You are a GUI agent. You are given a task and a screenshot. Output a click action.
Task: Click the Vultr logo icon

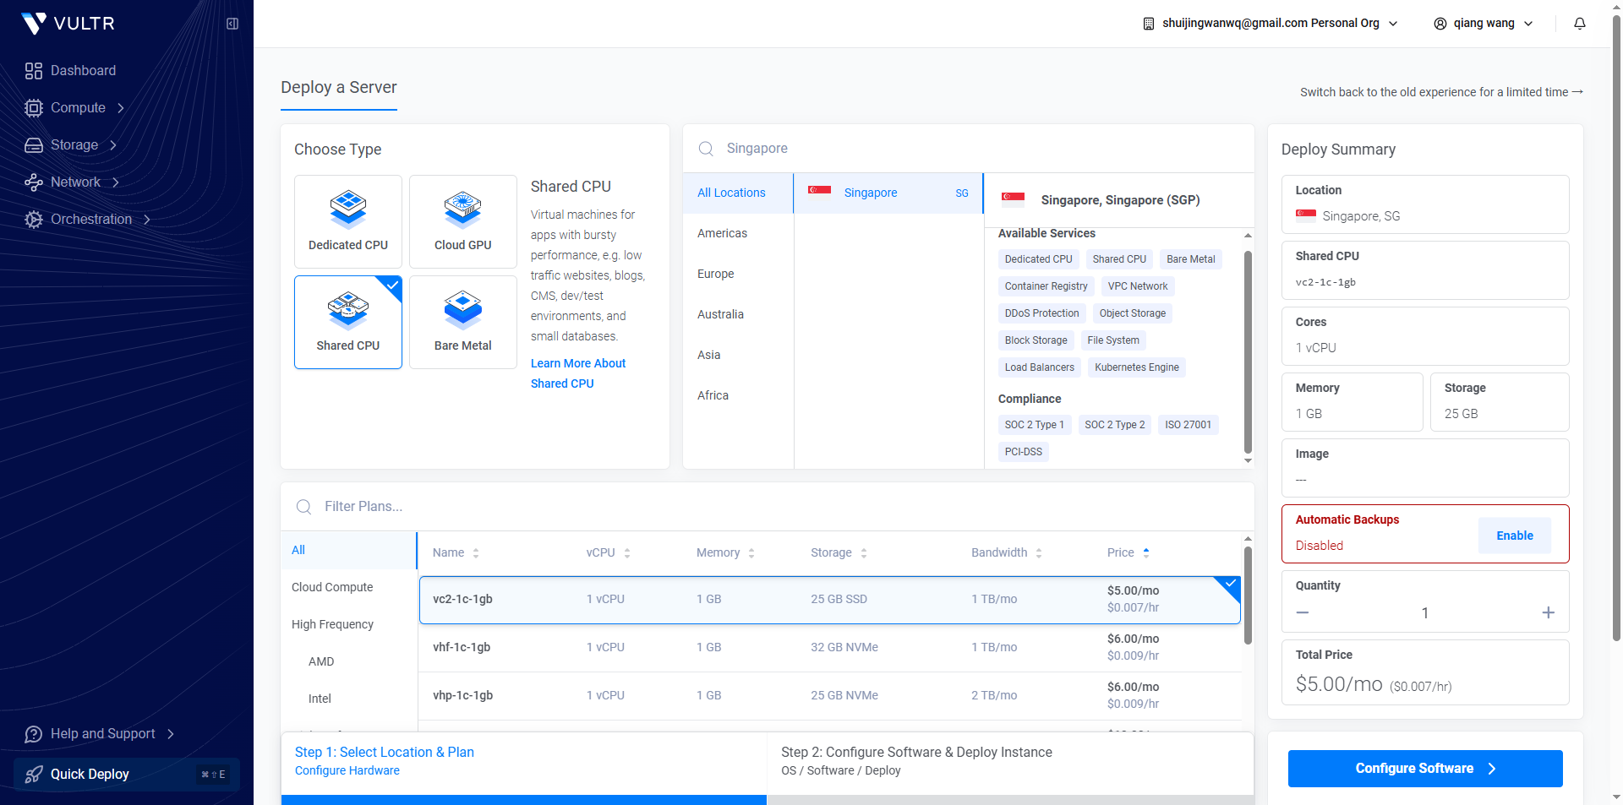click(x=34, y=23)
